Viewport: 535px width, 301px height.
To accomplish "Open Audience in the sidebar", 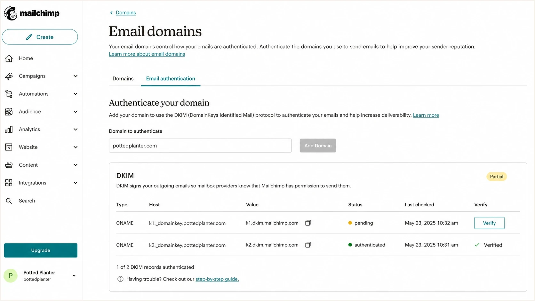I will (30, 112).
